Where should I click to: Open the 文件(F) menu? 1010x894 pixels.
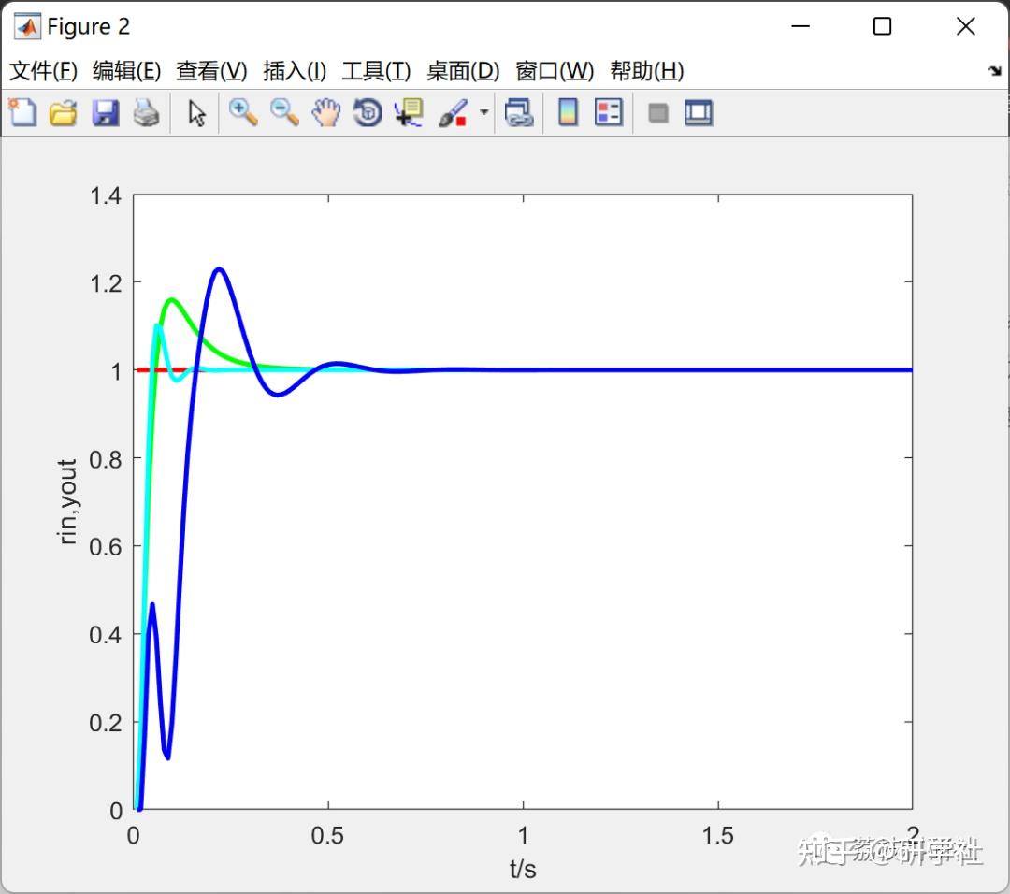pos(43,71)
